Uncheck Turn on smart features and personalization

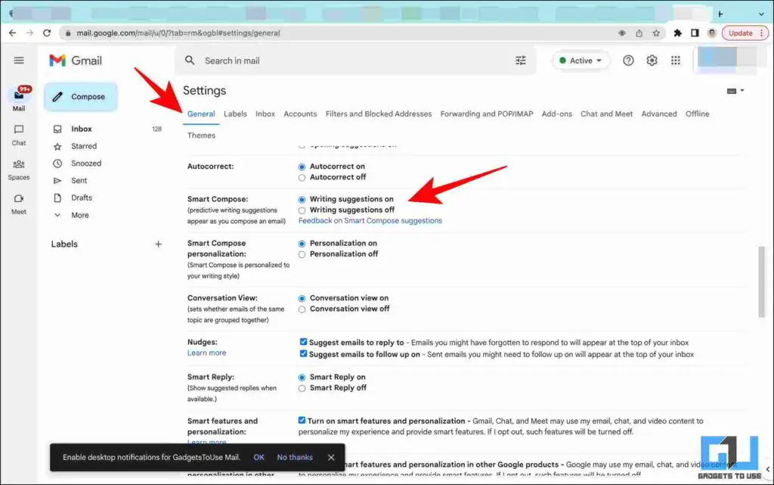[x=302, y=420]
